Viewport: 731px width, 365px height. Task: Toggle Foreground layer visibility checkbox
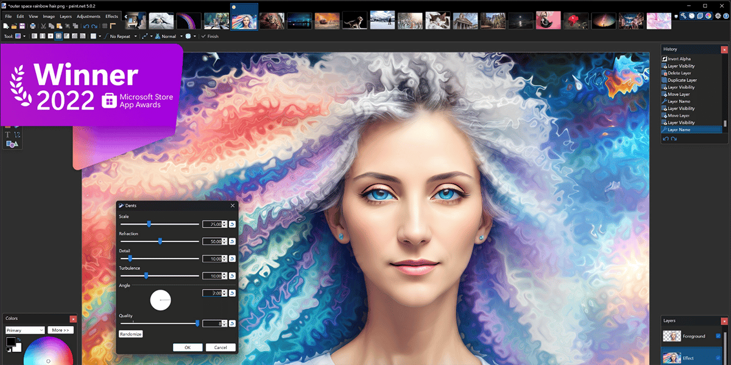(x=718, y=336)
